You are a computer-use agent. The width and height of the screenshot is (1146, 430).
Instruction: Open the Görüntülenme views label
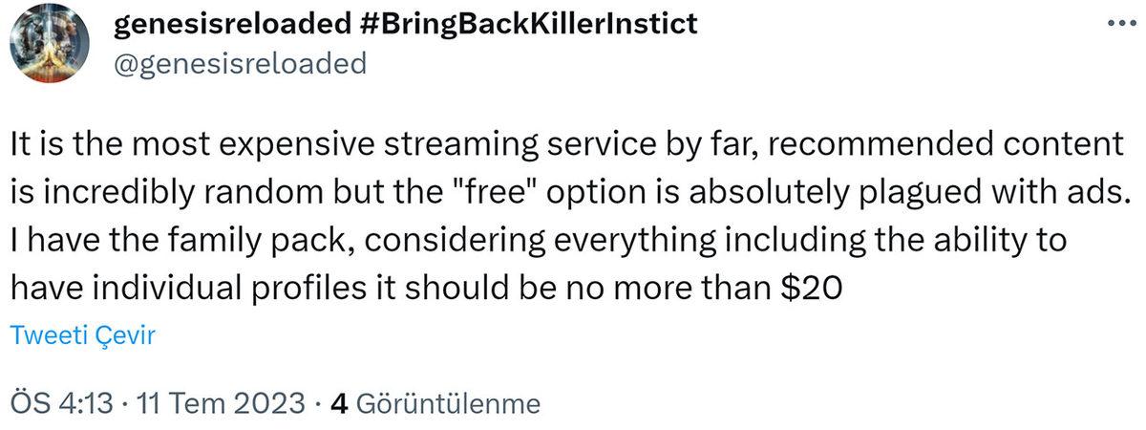447,403
